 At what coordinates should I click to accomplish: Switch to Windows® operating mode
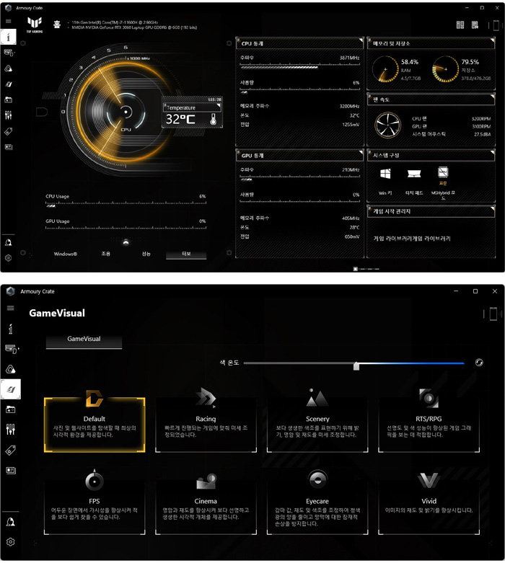click(x=66, y=254)
